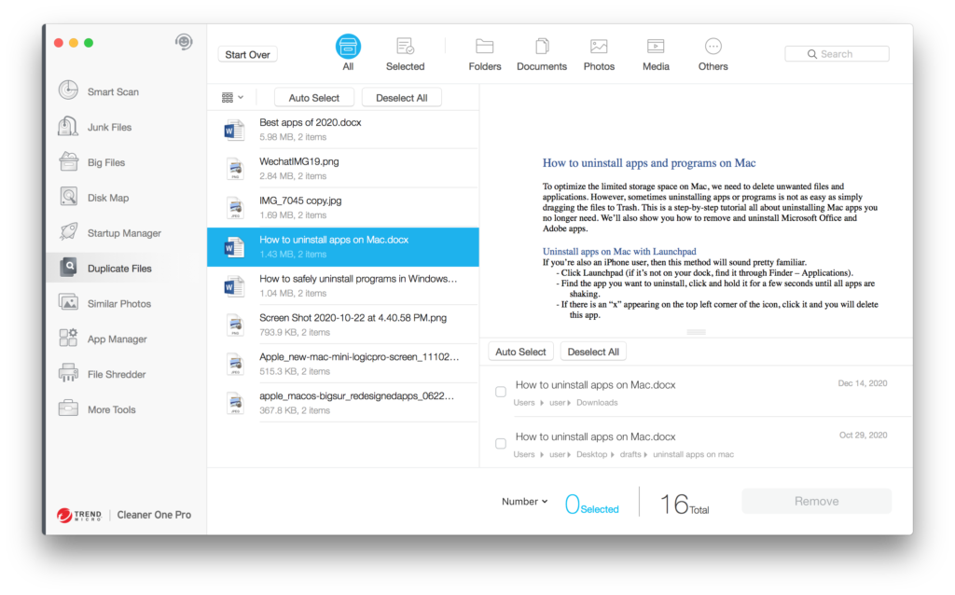Check the Downloads copy of the docx file
Screen dimensions: 955x595
[x=501, y=392]
